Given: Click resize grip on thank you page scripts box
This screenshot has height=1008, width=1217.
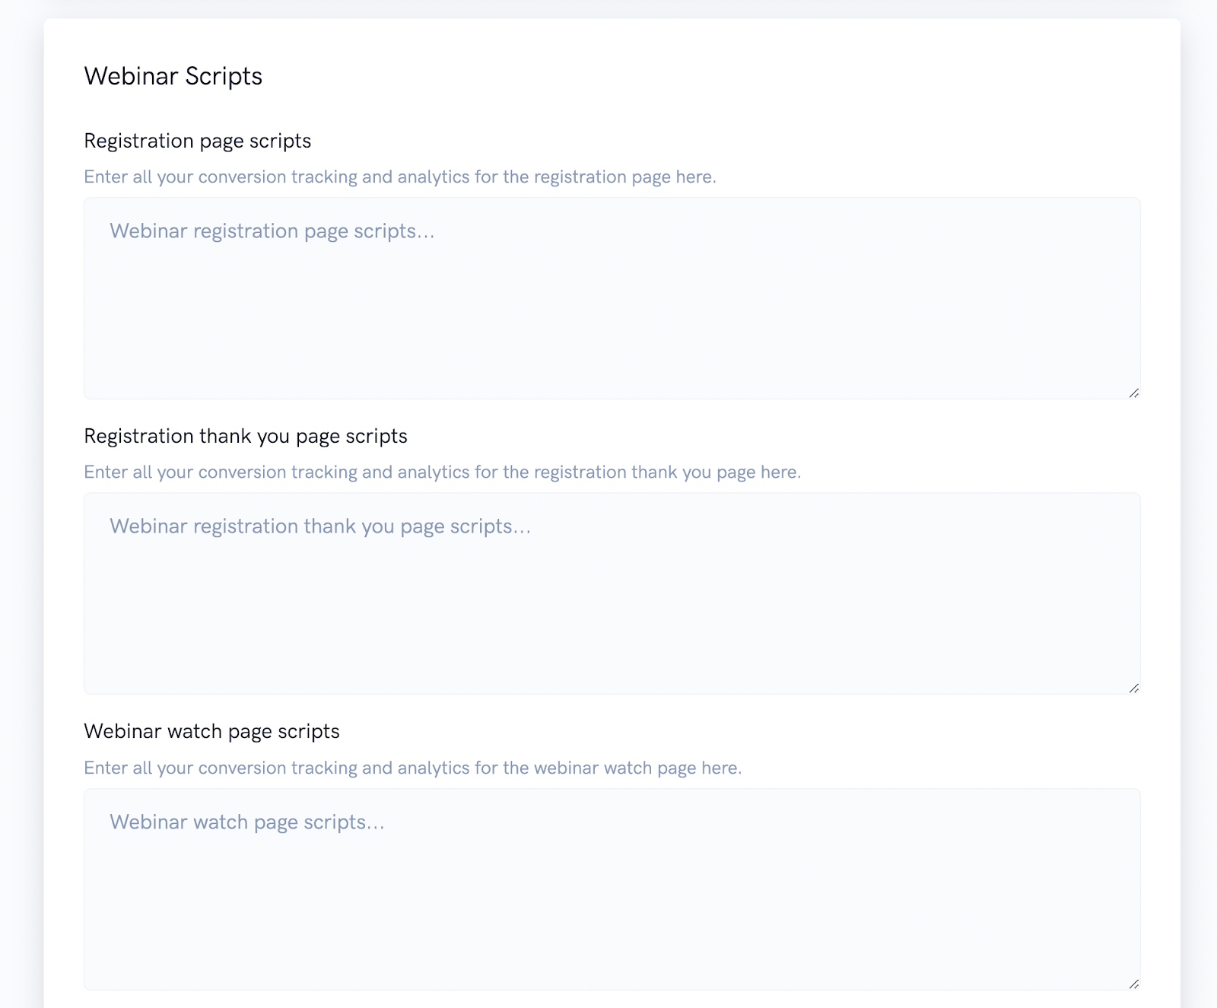Looking at the screenshot, I should click(x=1133, y=688).
